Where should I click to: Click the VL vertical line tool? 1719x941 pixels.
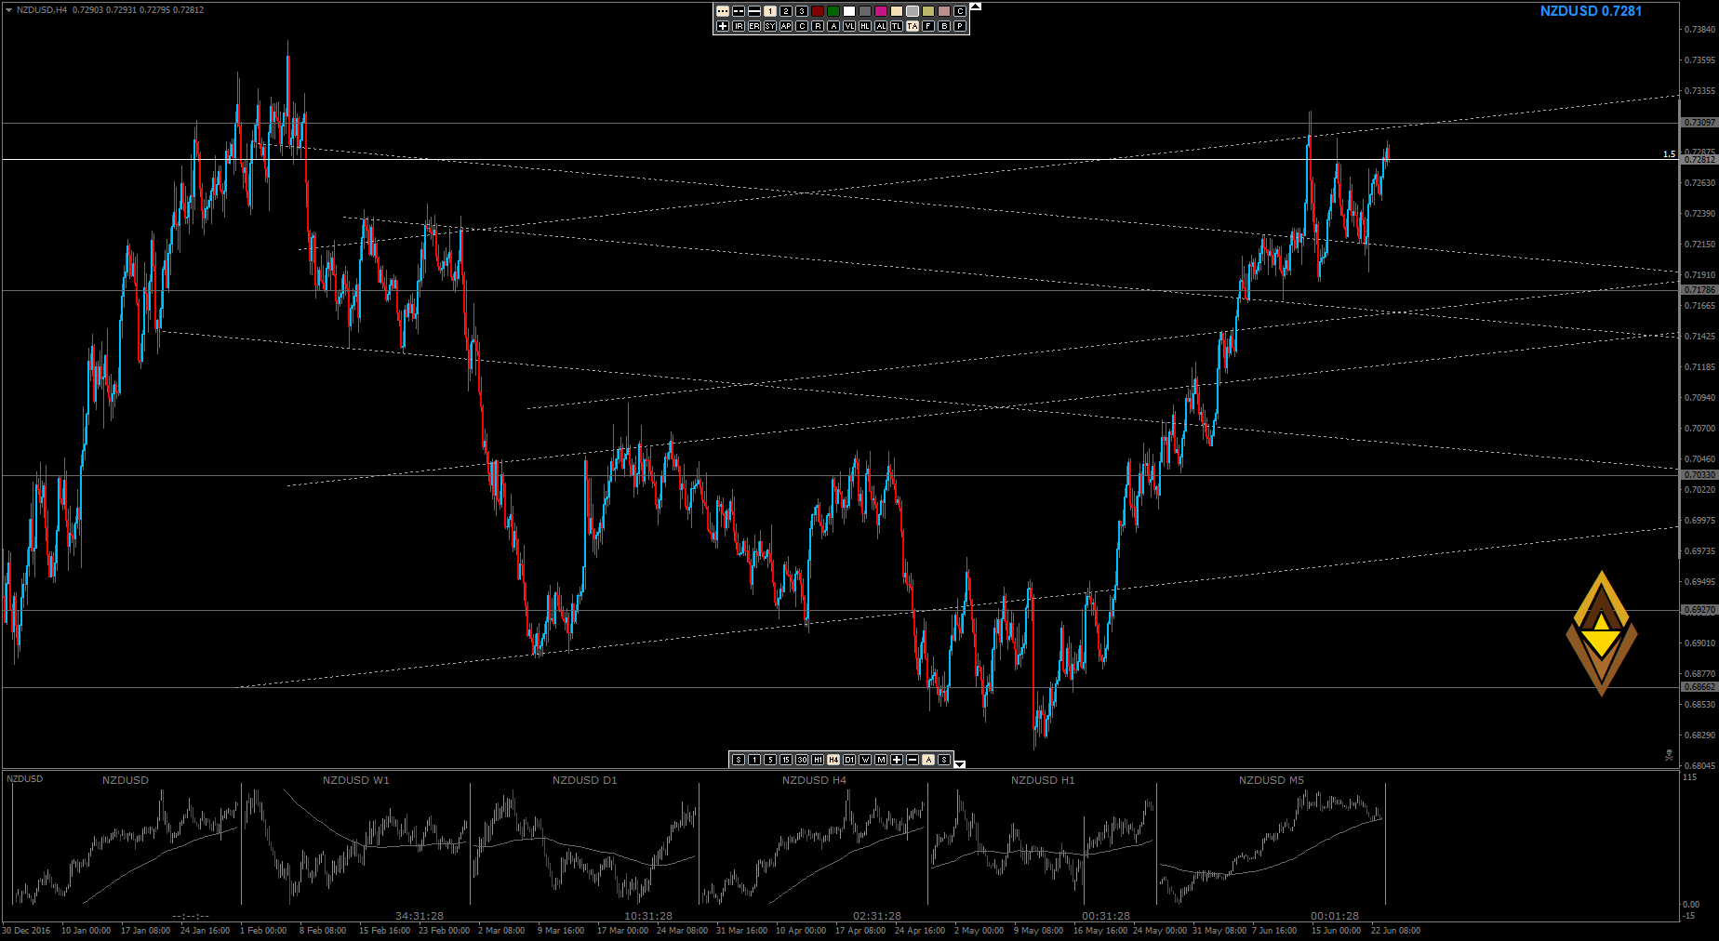pyautogui.click(x=849, y=26)
